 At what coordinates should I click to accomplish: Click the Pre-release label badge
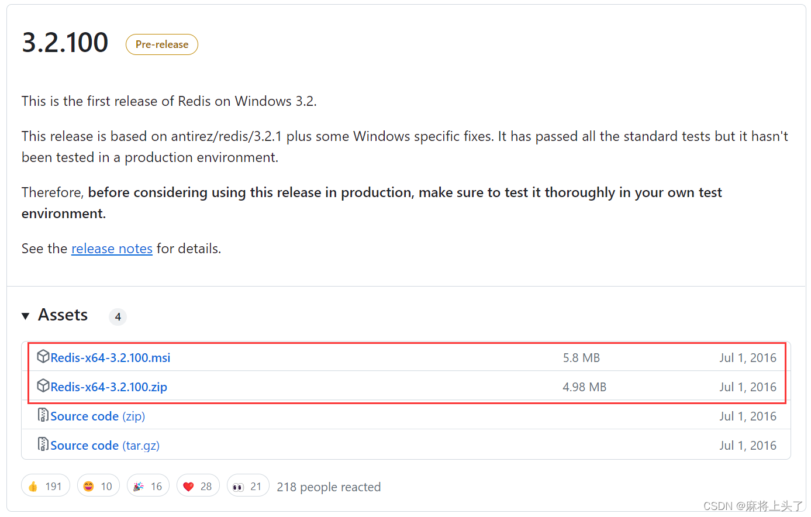pyautogui.click(x=162, y=44)
